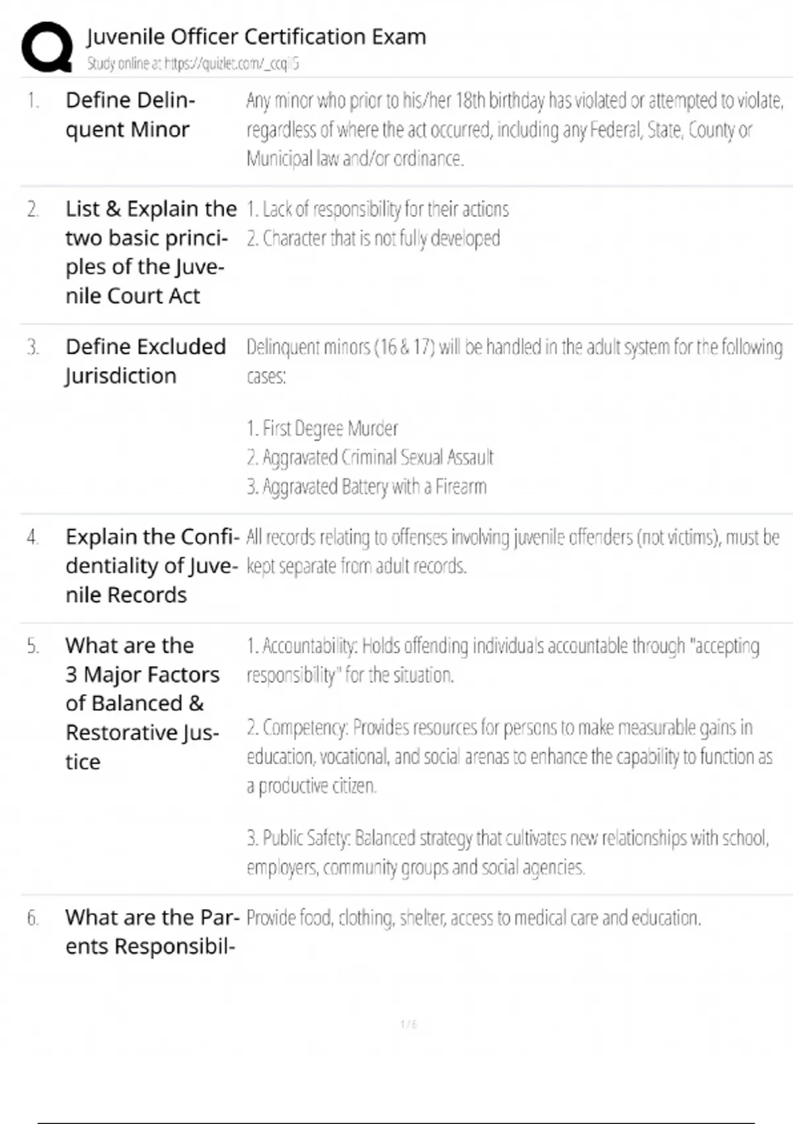Image resolution: width=793 pixels, height=1124 pixels.
Task: Select the Parents Responsibilities question
Action: 152,932
